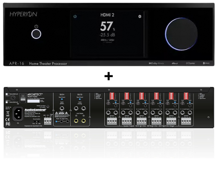Click the dts:X logo

point(175,63)
